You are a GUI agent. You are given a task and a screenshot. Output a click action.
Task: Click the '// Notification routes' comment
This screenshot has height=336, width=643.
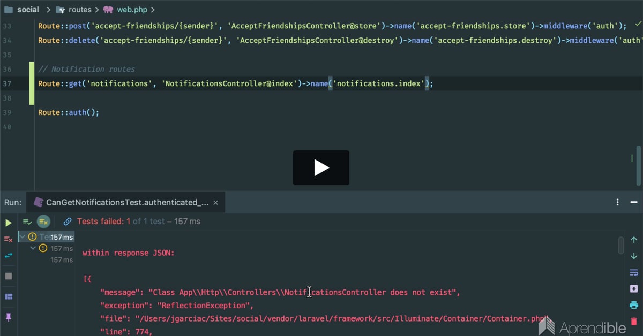click(87, 69)
